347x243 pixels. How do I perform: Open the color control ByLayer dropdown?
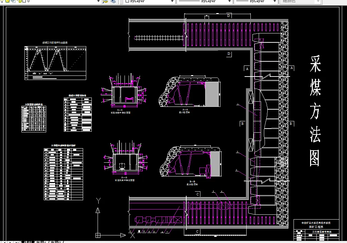(x=172, y=1)
